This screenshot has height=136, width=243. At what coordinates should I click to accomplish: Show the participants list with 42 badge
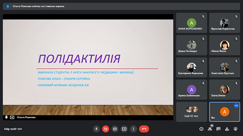tap(210, 129)
